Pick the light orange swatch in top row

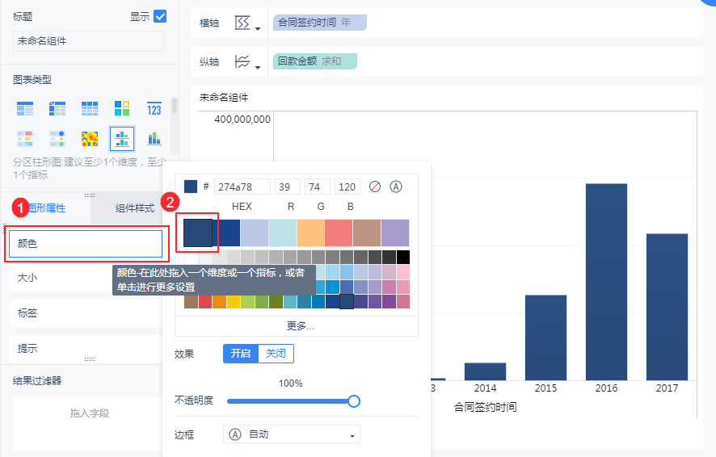pyautogui.click(x=310, y=233)
